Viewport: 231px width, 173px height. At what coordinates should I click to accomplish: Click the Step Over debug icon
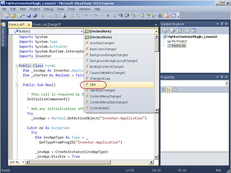pyautogui.click(x=127, y=16)
